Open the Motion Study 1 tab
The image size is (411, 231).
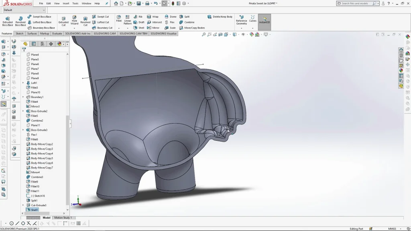click(x=63, y=218)
